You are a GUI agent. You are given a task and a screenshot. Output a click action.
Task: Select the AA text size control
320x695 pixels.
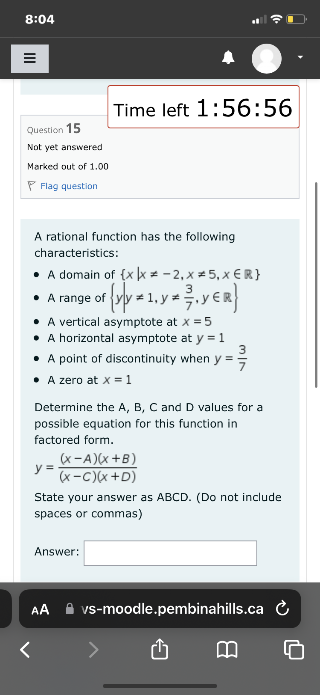40,609
